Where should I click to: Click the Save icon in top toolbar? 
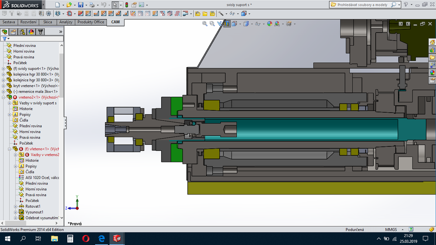[80, 5]
